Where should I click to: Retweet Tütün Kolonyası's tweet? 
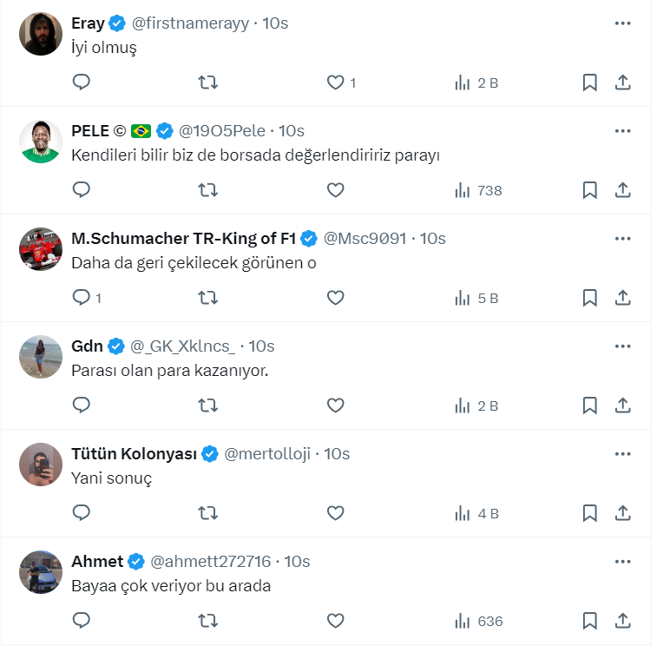(208, 513)
